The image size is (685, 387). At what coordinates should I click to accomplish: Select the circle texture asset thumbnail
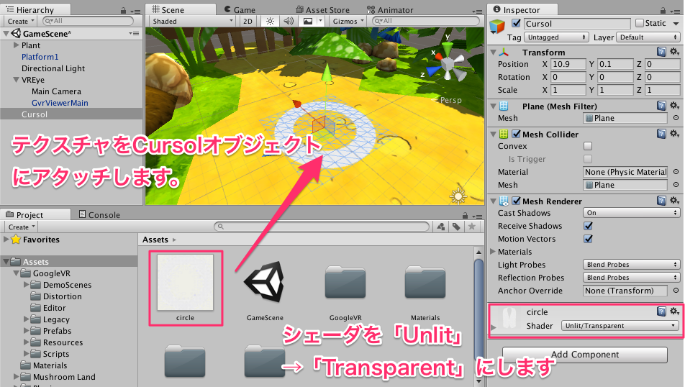185,282
